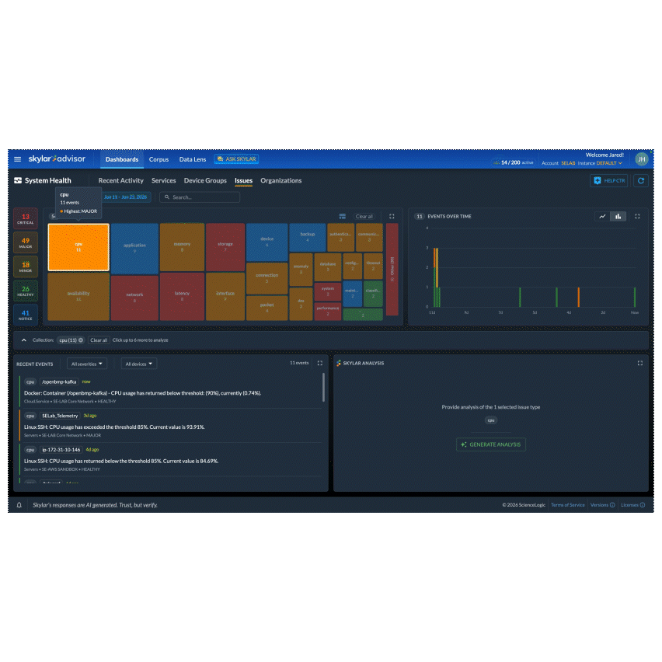This screenshot has width=662, height=662.
Task: Click the refresh icon near Help Ctr
Action: click(x=641, y=181)
